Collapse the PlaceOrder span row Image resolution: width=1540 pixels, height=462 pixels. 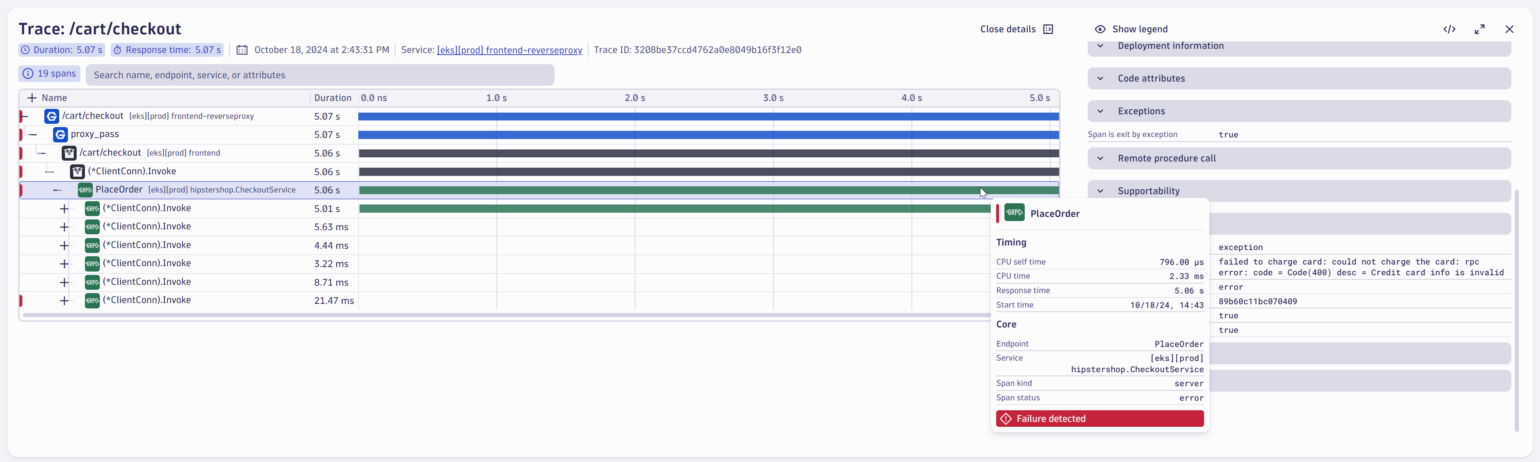point(57,190)
